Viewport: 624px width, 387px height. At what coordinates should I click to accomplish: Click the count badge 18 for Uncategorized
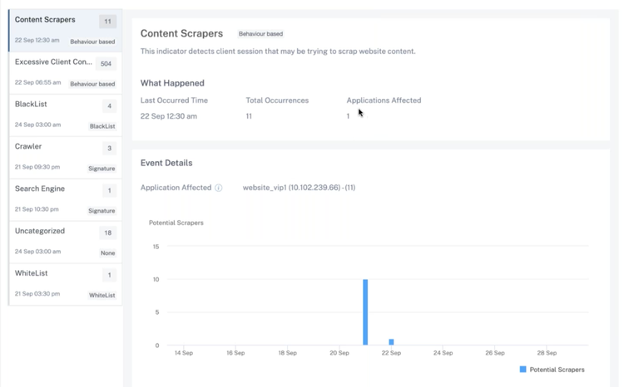tap(108, 233)
